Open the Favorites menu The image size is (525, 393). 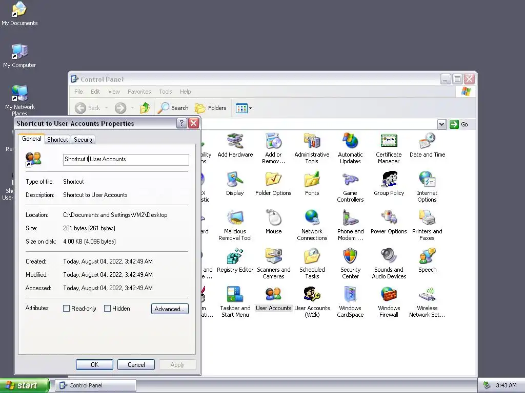coord(139,92)
